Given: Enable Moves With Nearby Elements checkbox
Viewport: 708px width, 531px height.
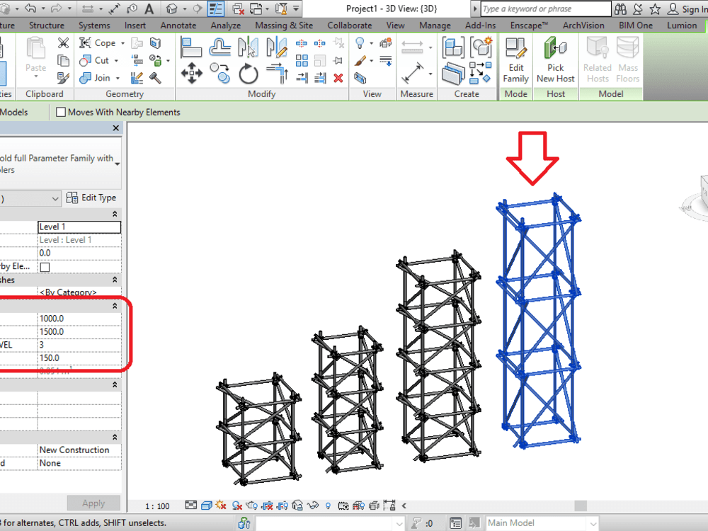Looking at the screenshot, I should (x=60, y=112).
